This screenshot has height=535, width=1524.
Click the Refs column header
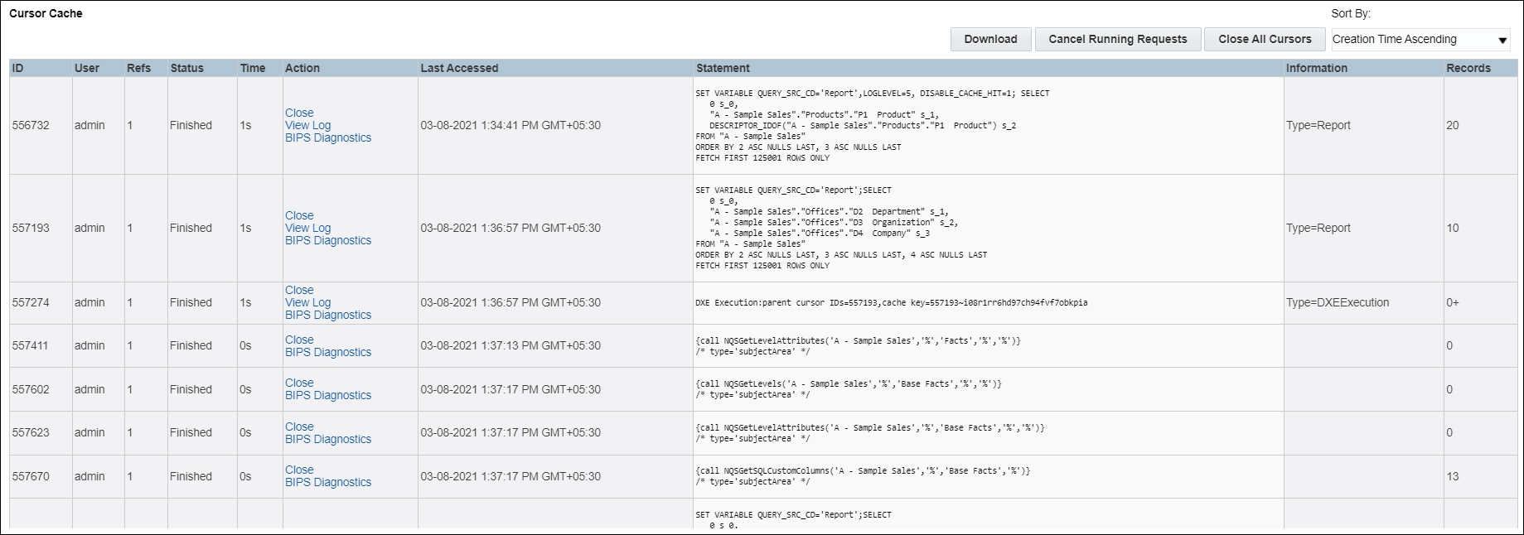tap(146, 68)
